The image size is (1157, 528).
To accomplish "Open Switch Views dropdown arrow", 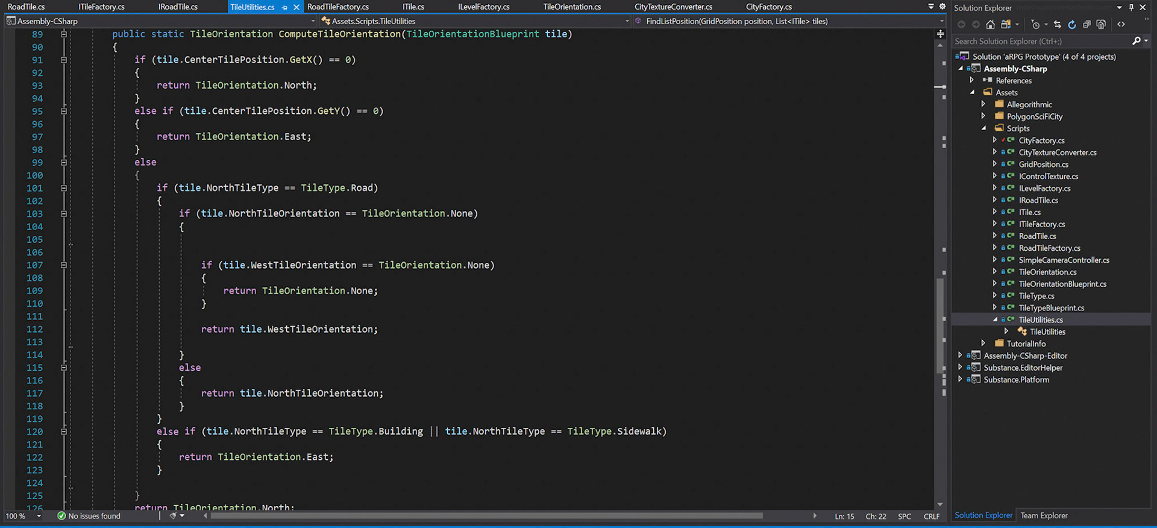I will (1017, 25).
